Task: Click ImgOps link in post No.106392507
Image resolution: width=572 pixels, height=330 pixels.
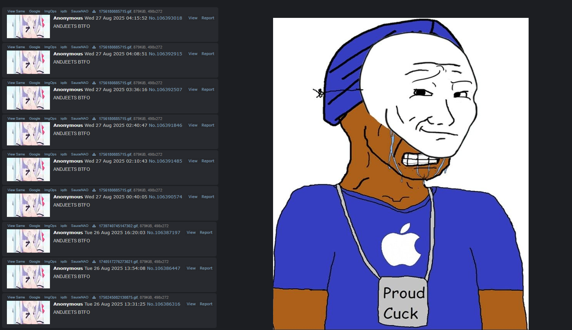Action: click(x=50, y=83)
